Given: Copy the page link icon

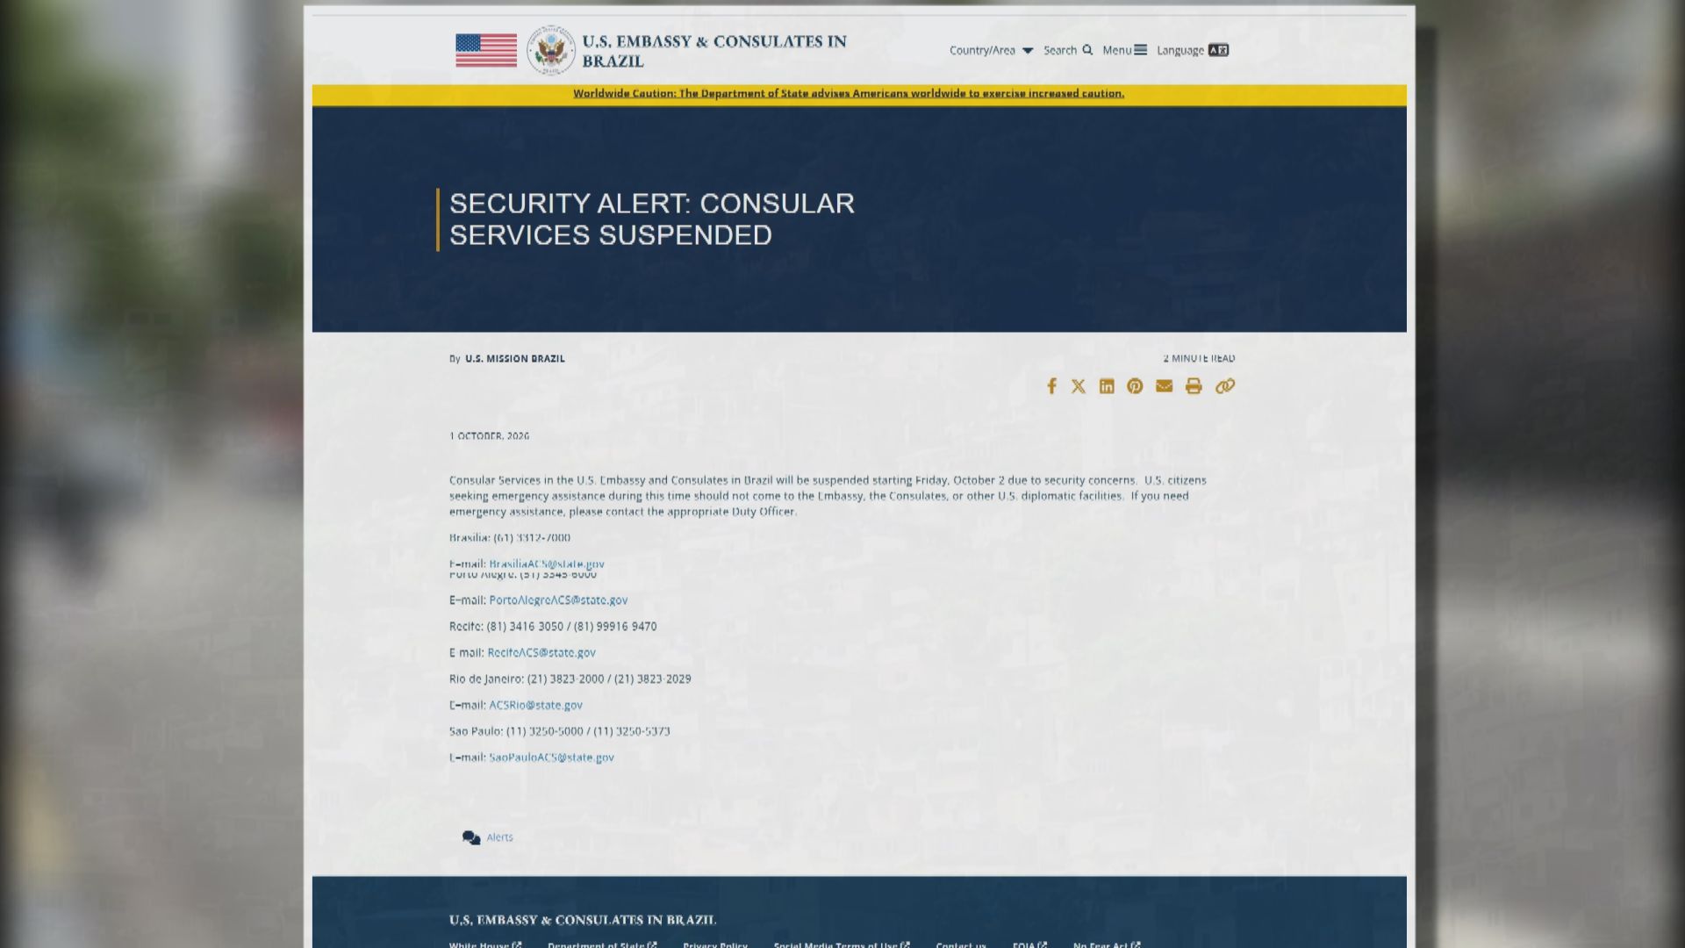Looking at the screenshot, I should click(1225, 386).
